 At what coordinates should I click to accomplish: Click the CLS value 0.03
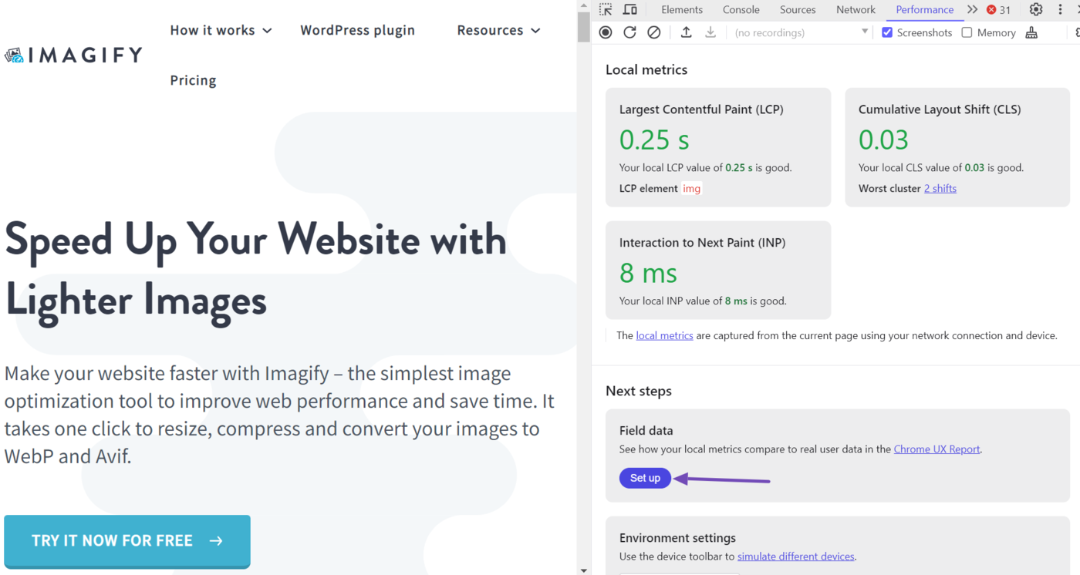(x=883, y=140)
